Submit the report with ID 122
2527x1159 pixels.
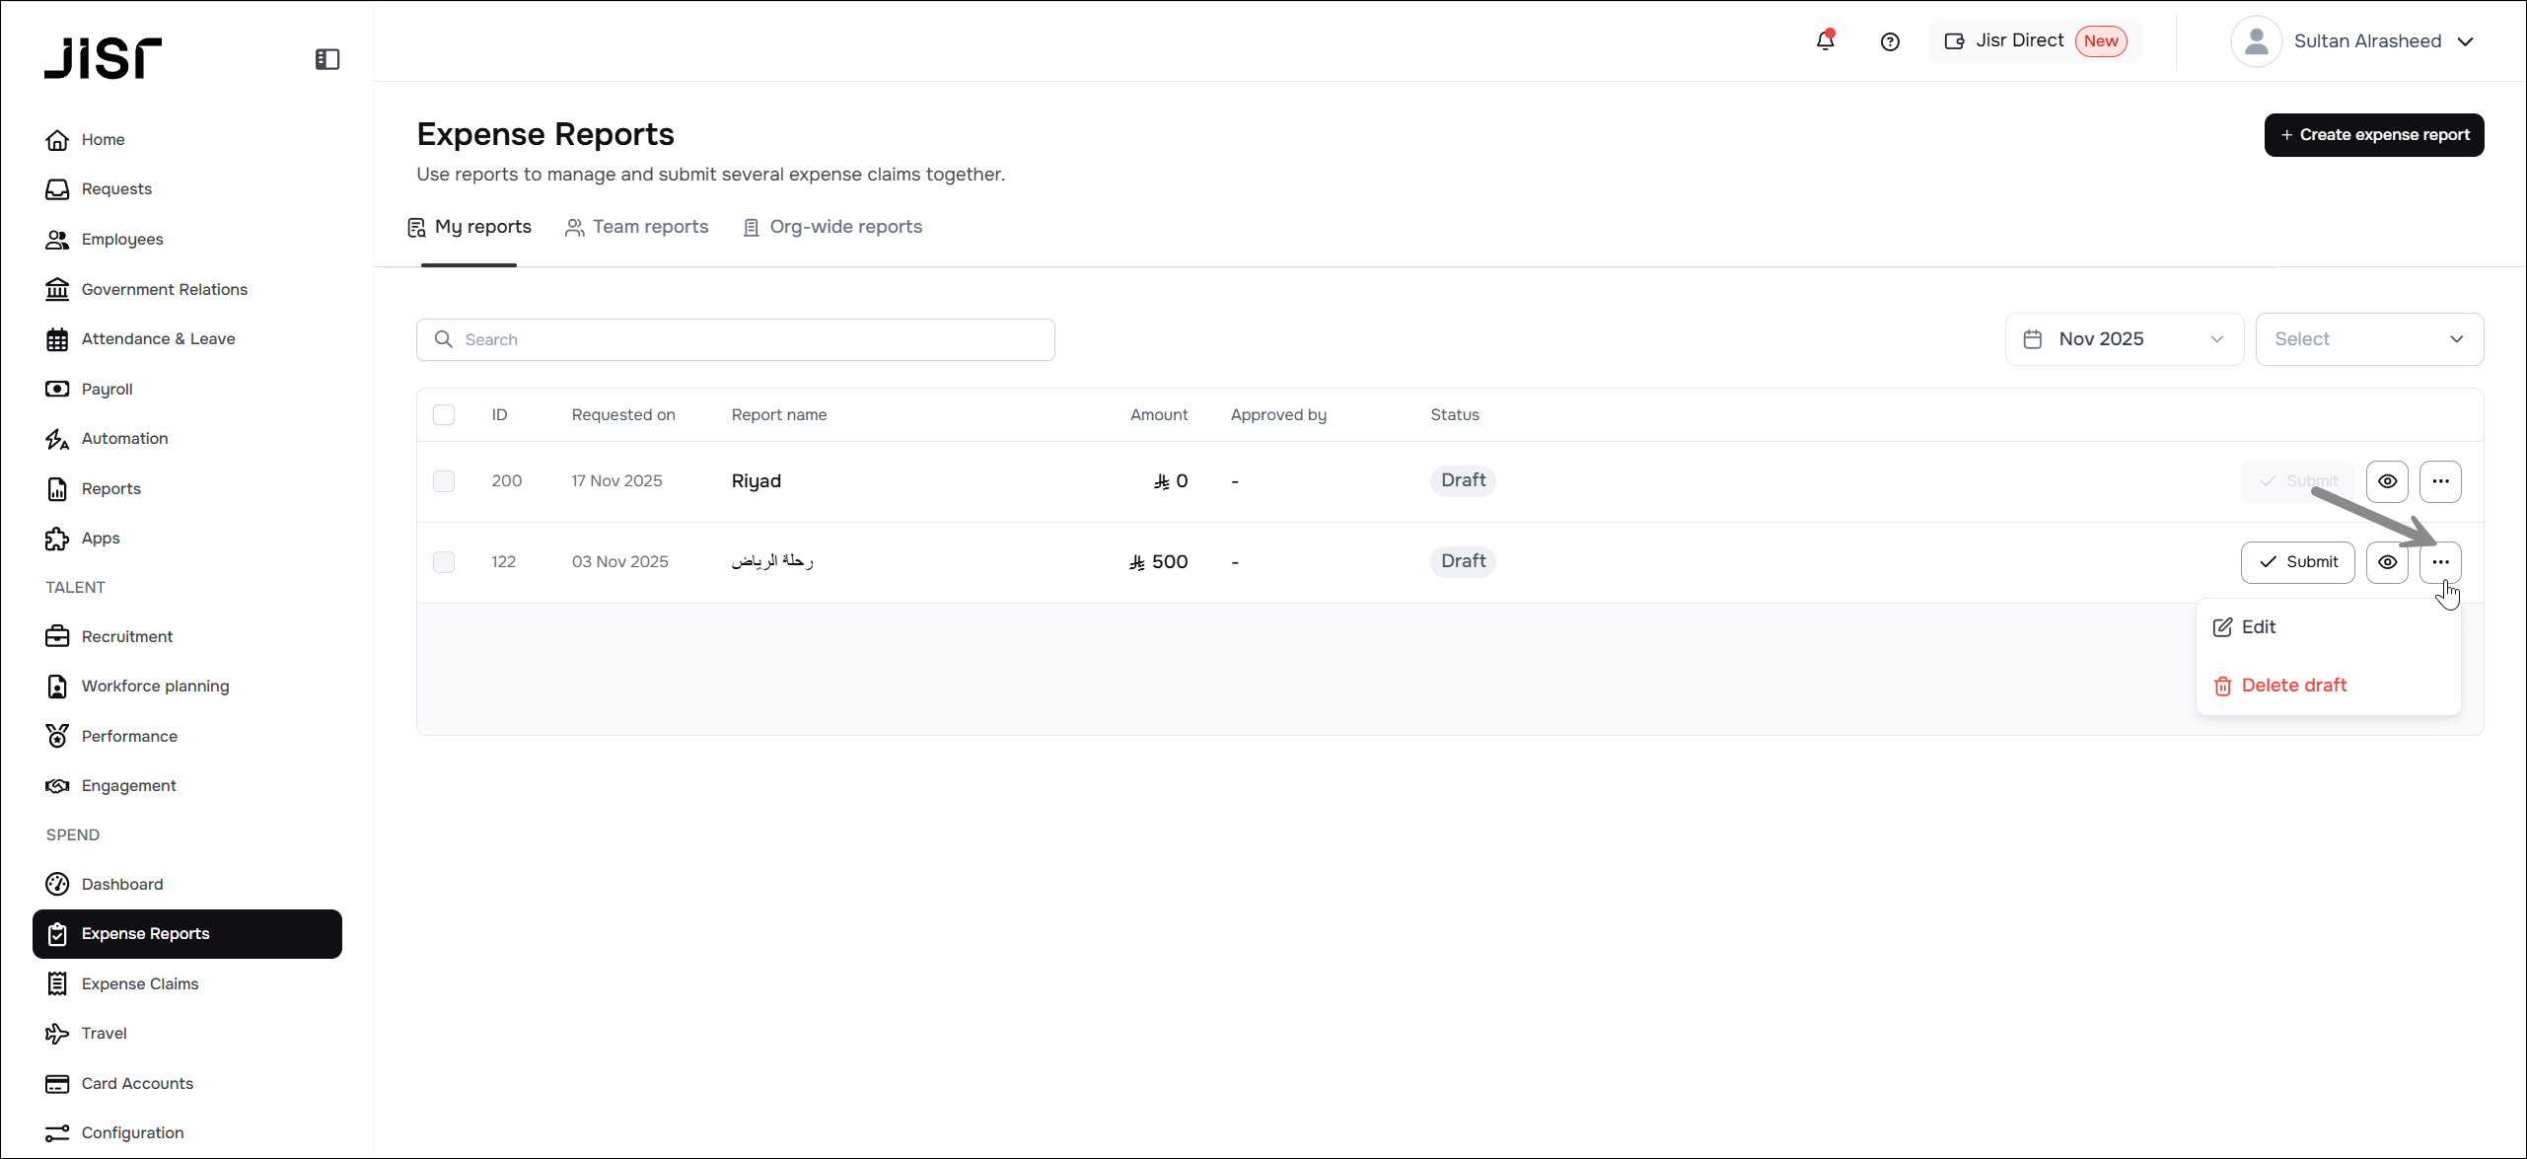pos(2297,562)
